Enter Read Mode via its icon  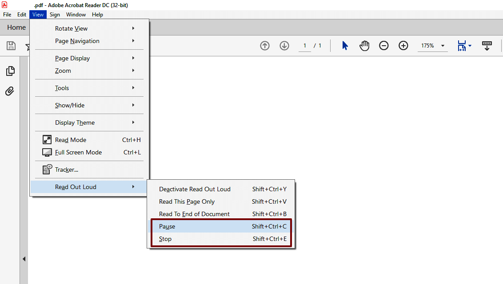point(48,139)
